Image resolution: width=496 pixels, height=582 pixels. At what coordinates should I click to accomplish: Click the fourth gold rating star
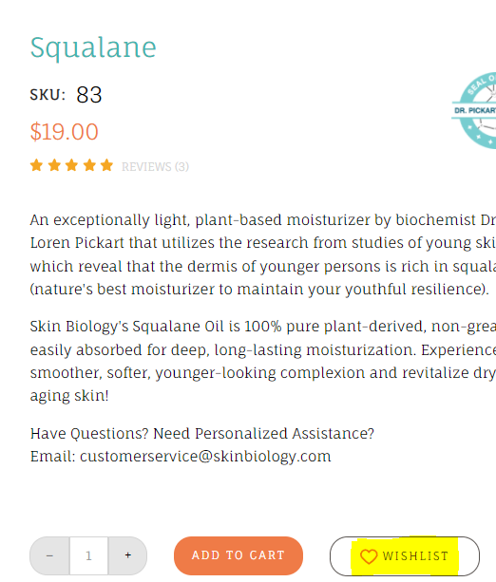(x=89, y=165)
